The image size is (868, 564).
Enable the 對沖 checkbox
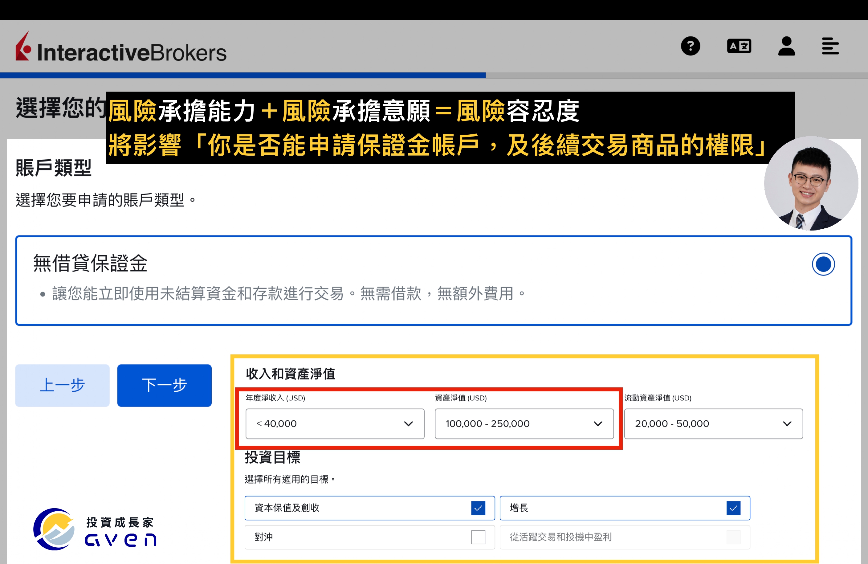(x=478, y=537)
